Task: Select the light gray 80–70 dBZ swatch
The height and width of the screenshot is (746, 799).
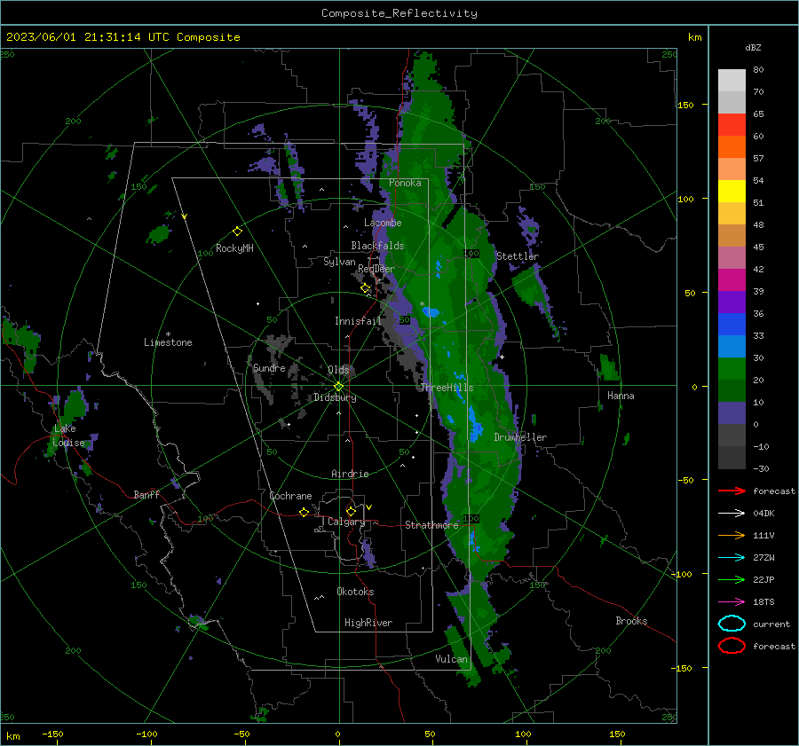Action: [x=732, y=81]
